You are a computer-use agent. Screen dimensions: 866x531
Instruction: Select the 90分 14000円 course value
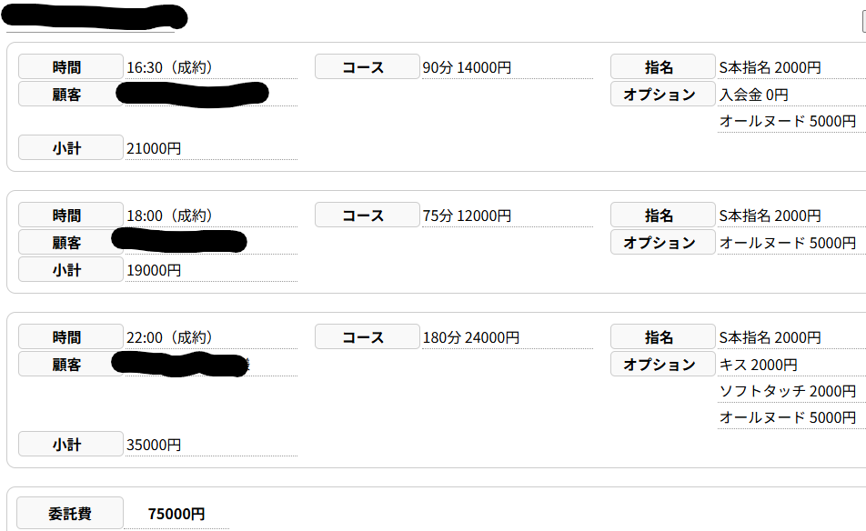pyautogui.click(x=467, y=67)
